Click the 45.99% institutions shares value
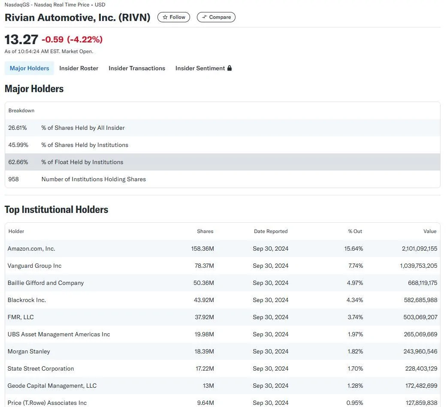Viewport: 447px width, 407px height. click(18, 145)
